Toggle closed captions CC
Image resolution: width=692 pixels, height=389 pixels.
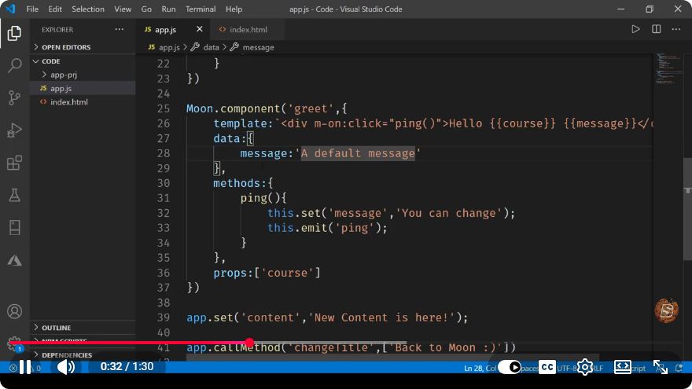point(547,367)
